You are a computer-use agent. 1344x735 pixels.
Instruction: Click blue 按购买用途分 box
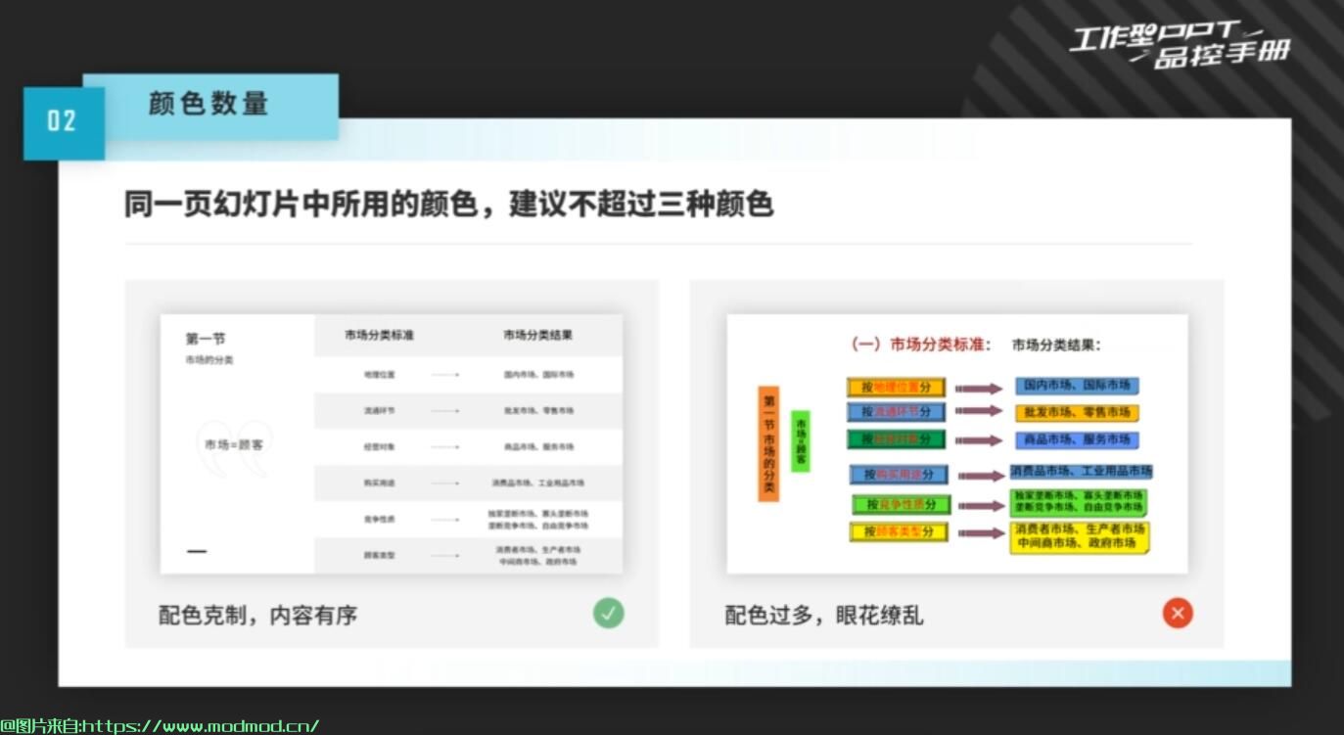[899, 475]
